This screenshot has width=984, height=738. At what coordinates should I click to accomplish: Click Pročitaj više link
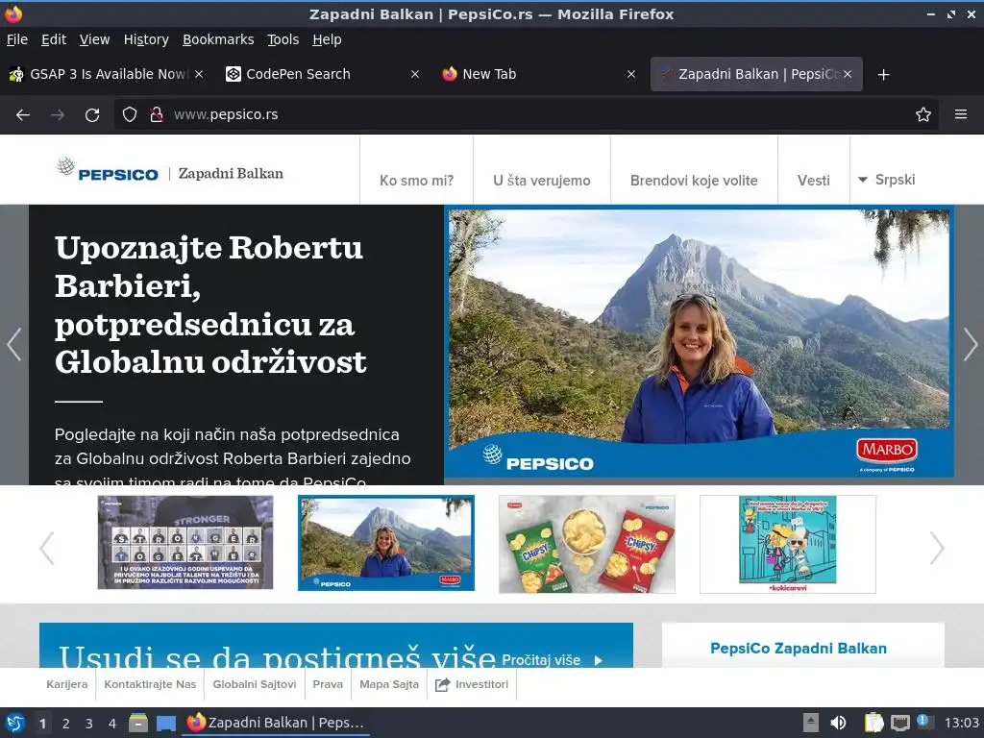coord(553,659)
